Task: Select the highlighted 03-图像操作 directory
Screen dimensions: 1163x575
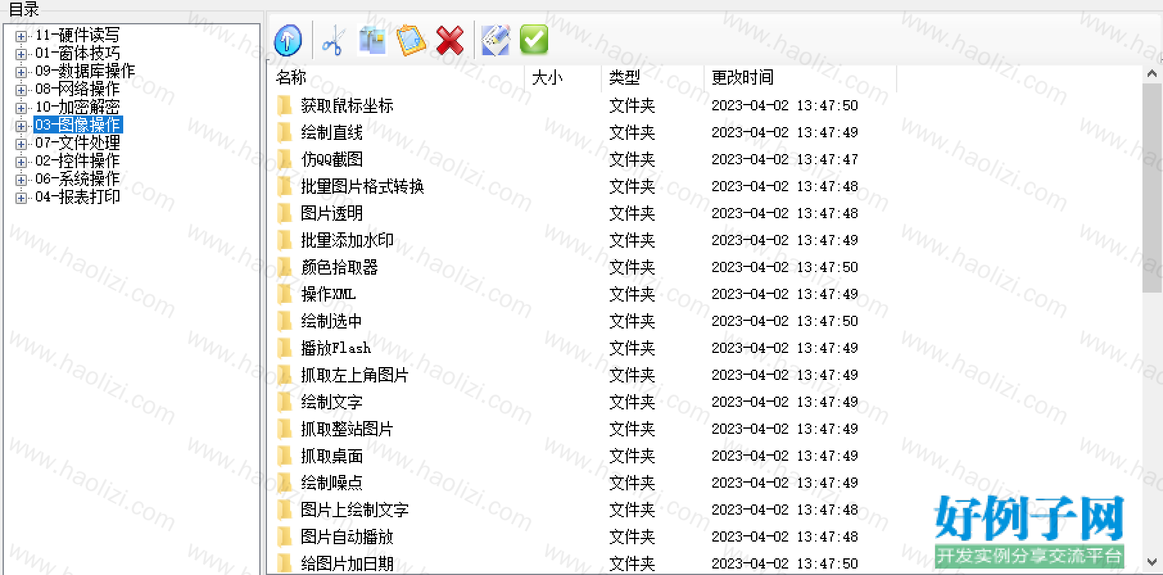Action: pyautogui.click(x=78, y=125)
